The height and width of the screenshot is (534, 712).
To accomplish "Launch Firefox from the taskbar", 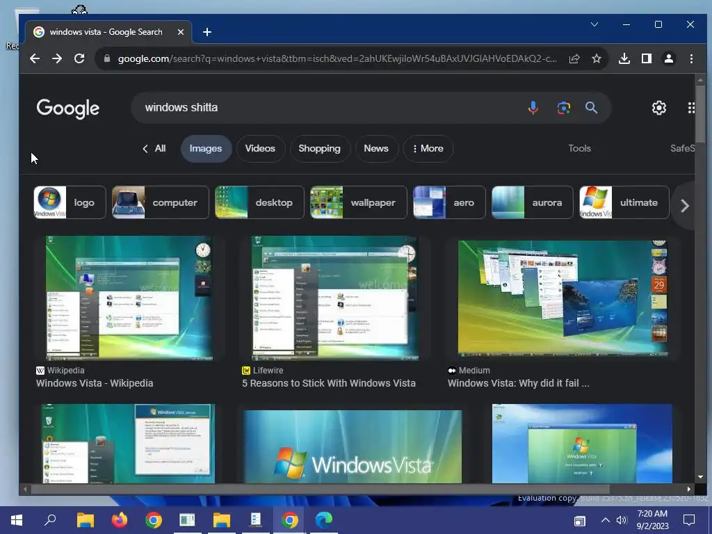I will tap(120, 520).
